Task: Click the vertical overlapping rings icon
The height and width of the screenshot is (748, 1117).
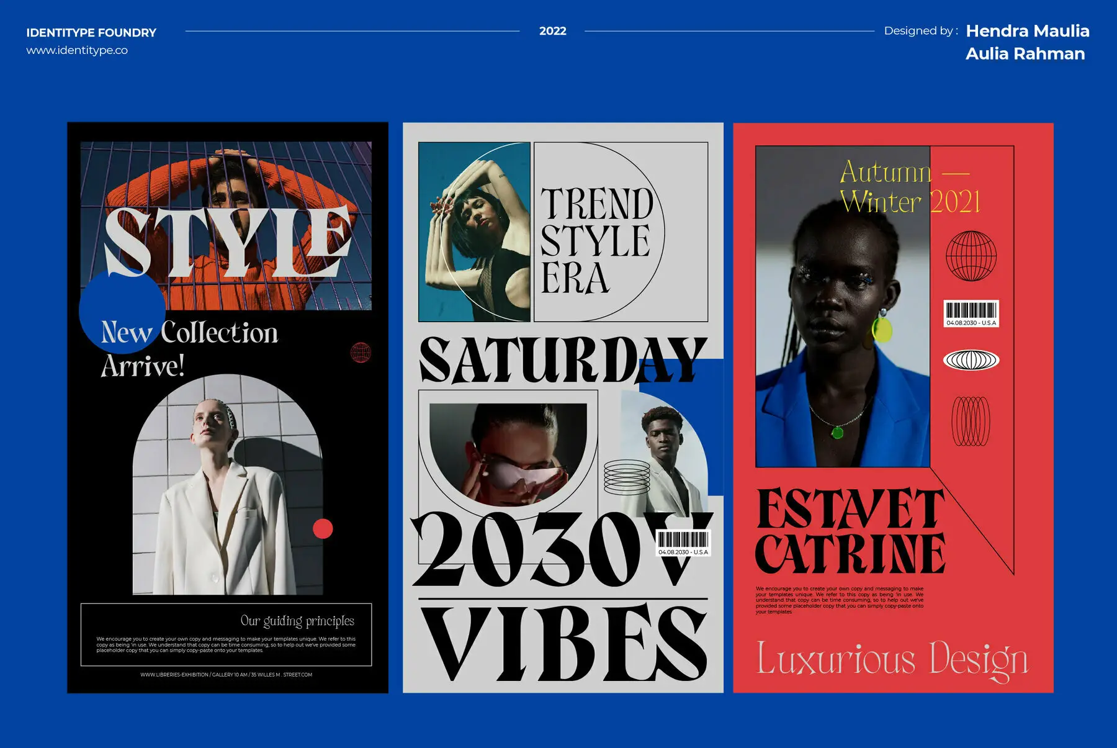Action: [x=971, y=421]
